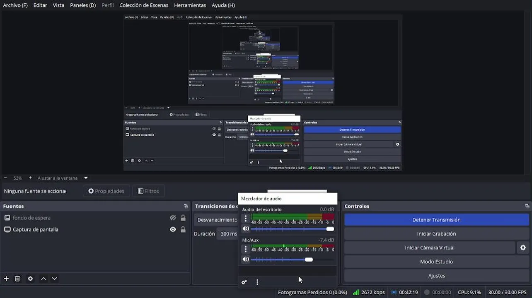Open the Perfil menu
The image size is (532, 298).
pyautogui.click(x=108, y=5)
